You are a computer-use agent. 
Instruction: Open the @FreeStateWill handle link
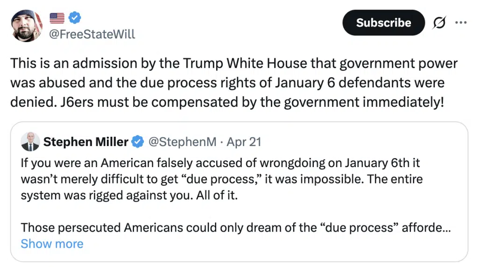point(92,34)
